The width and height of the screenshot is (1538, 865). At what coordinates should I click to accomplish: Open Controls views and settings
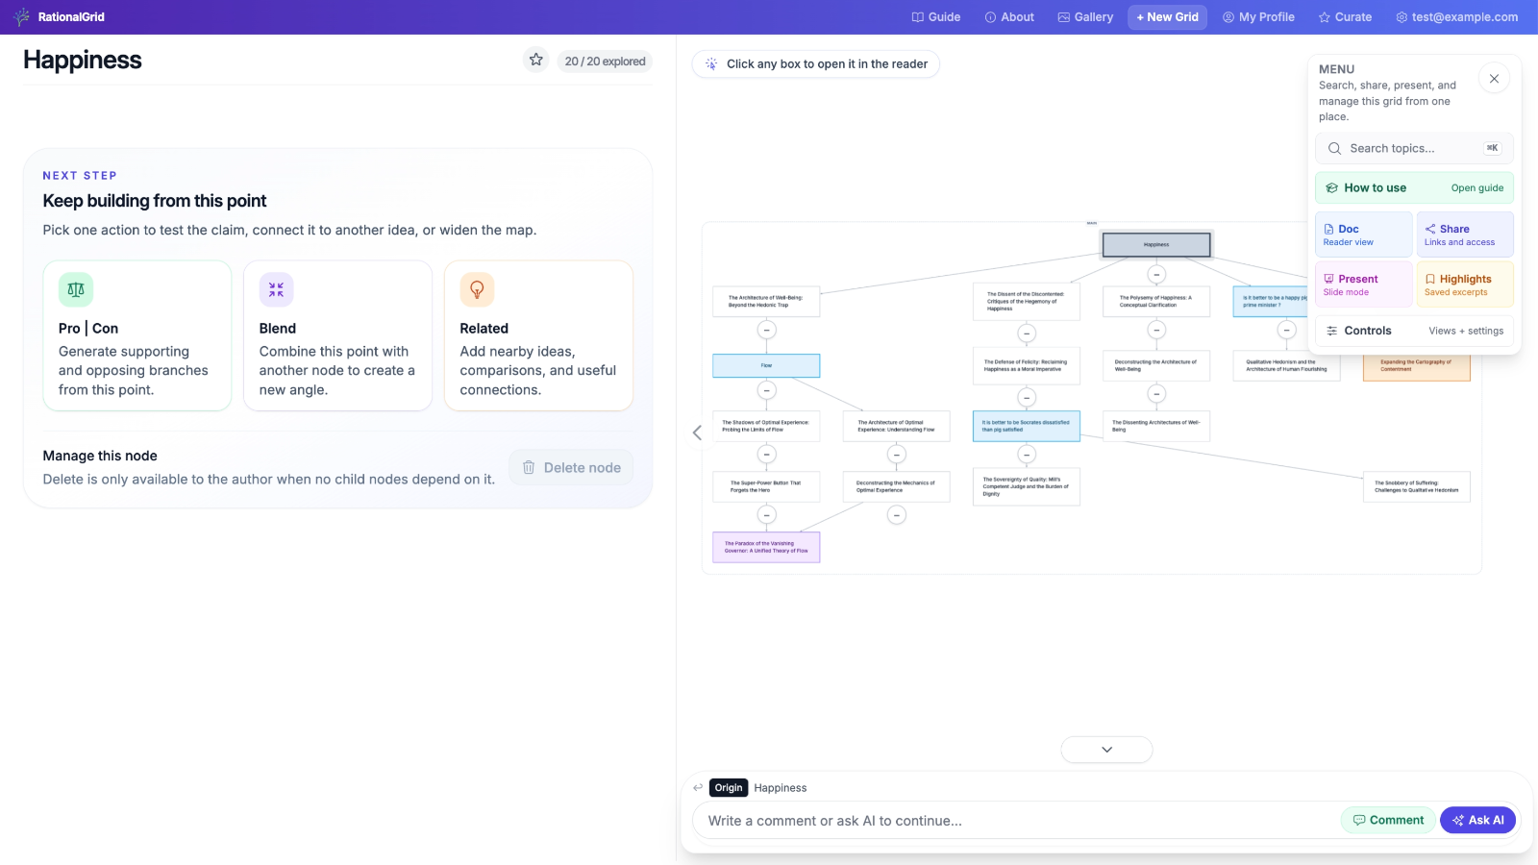[1414, 330]
